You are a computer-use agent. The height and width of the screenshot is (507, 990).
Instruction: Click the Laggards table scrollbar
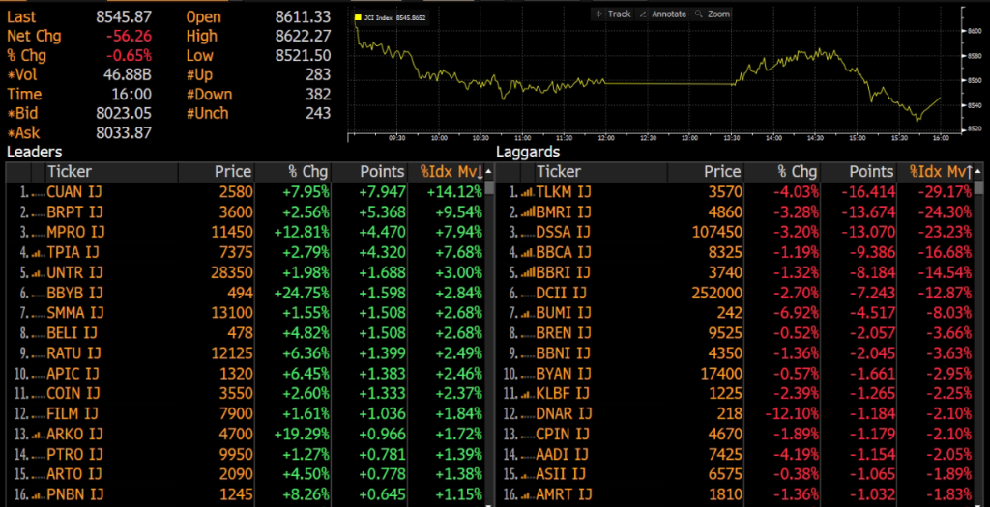pos(981,338)
